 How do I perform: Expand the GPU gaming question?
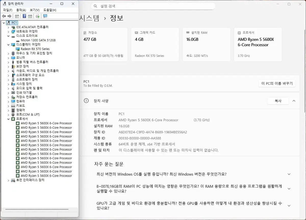289,206
